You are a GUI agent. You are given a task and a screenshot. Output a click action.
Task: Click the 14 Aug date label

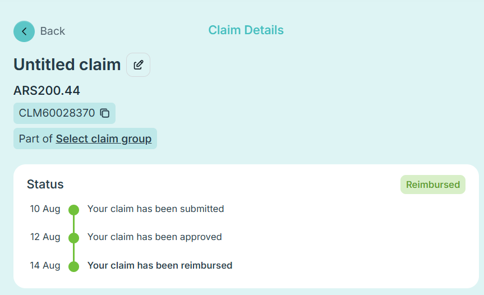tap(45, 265)
